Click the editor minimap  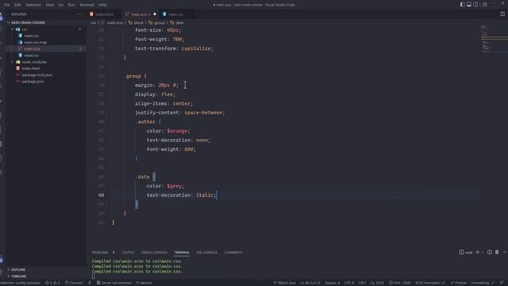click(494, 39)
